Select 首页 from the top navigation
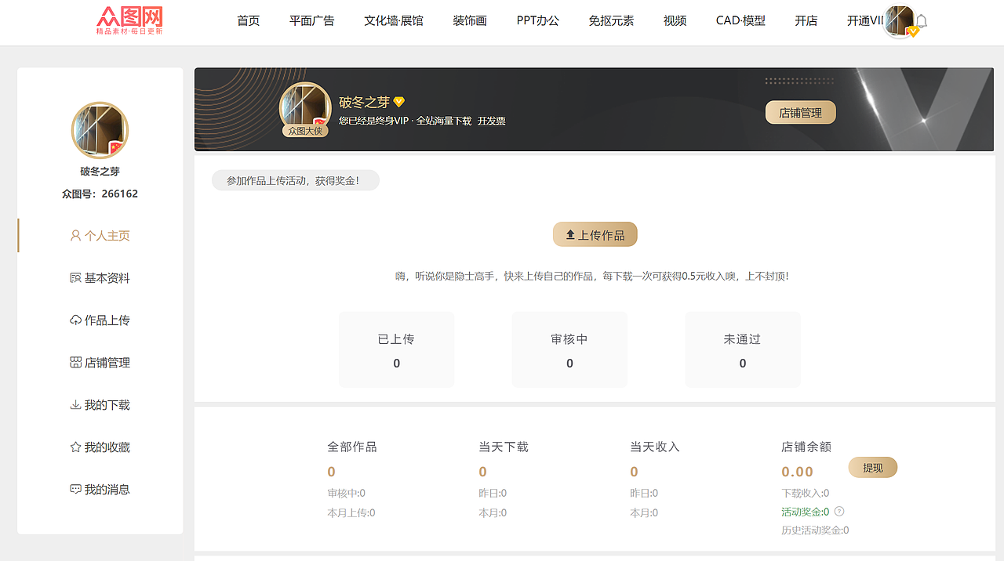The image size is (1004, 561). [x=248, y=21]
